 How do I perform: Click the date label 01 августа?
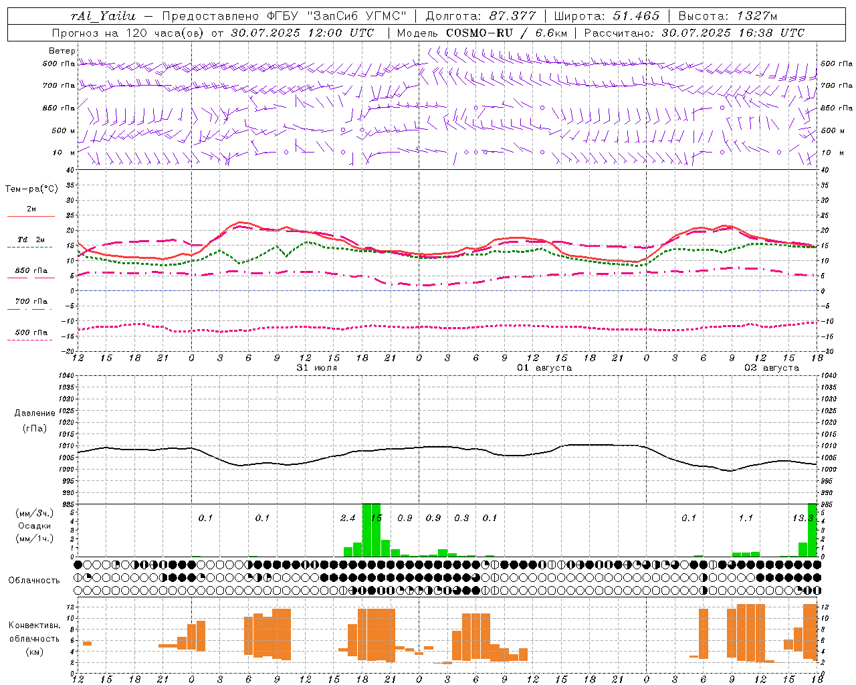tap(544, 368)
